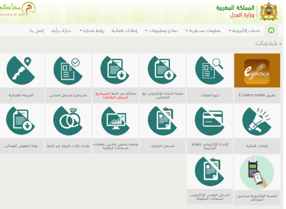
Task: Open the E-Justice mobile app tile image
Action: tap(257, 71)
